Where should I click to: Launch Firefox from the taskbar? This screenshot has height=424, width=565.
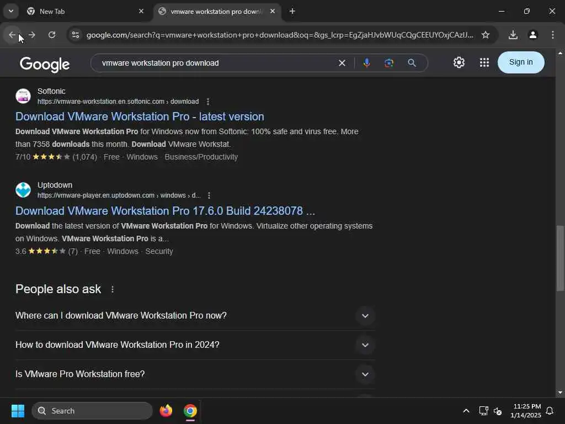[166, 411]
